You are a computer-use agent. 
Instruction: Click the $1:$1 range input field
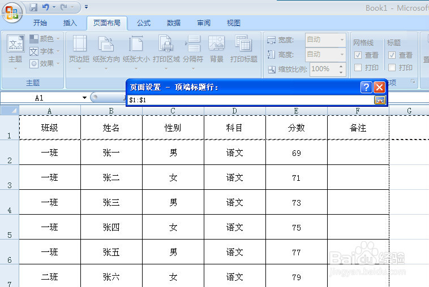250,100
